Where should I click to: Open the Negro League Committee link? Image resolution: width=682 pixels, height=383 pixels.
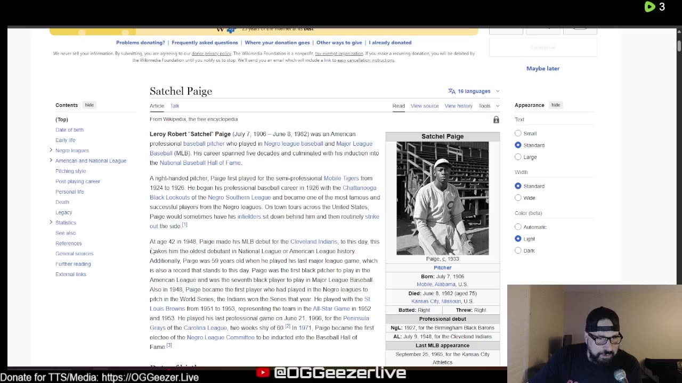click(221, 337)
